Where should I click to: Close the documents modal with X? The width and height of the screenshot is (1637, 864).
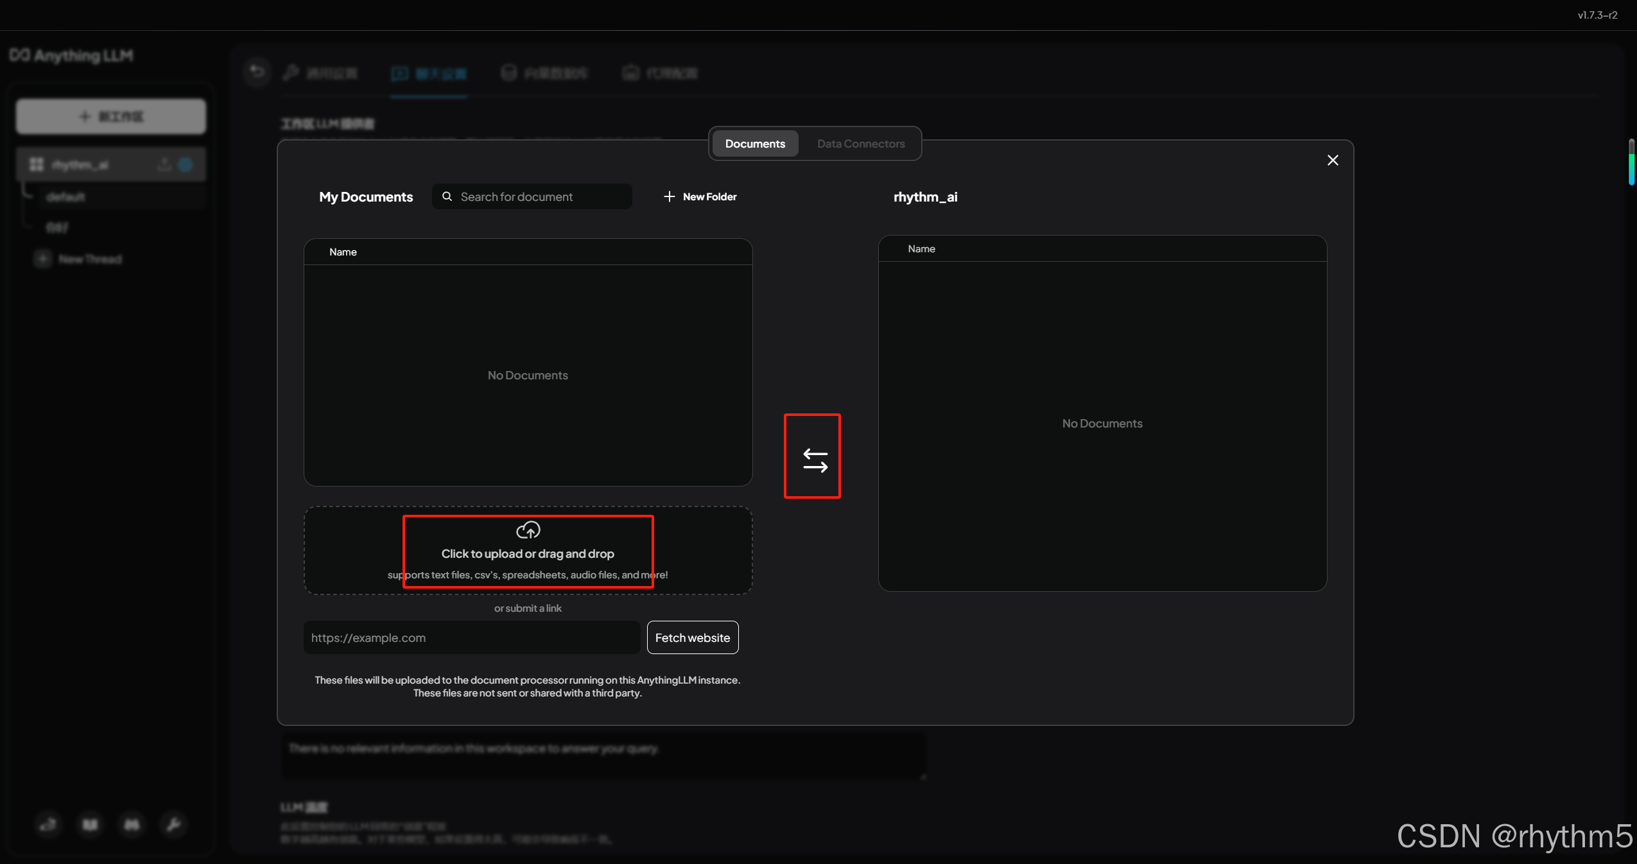click(1333, 160)
